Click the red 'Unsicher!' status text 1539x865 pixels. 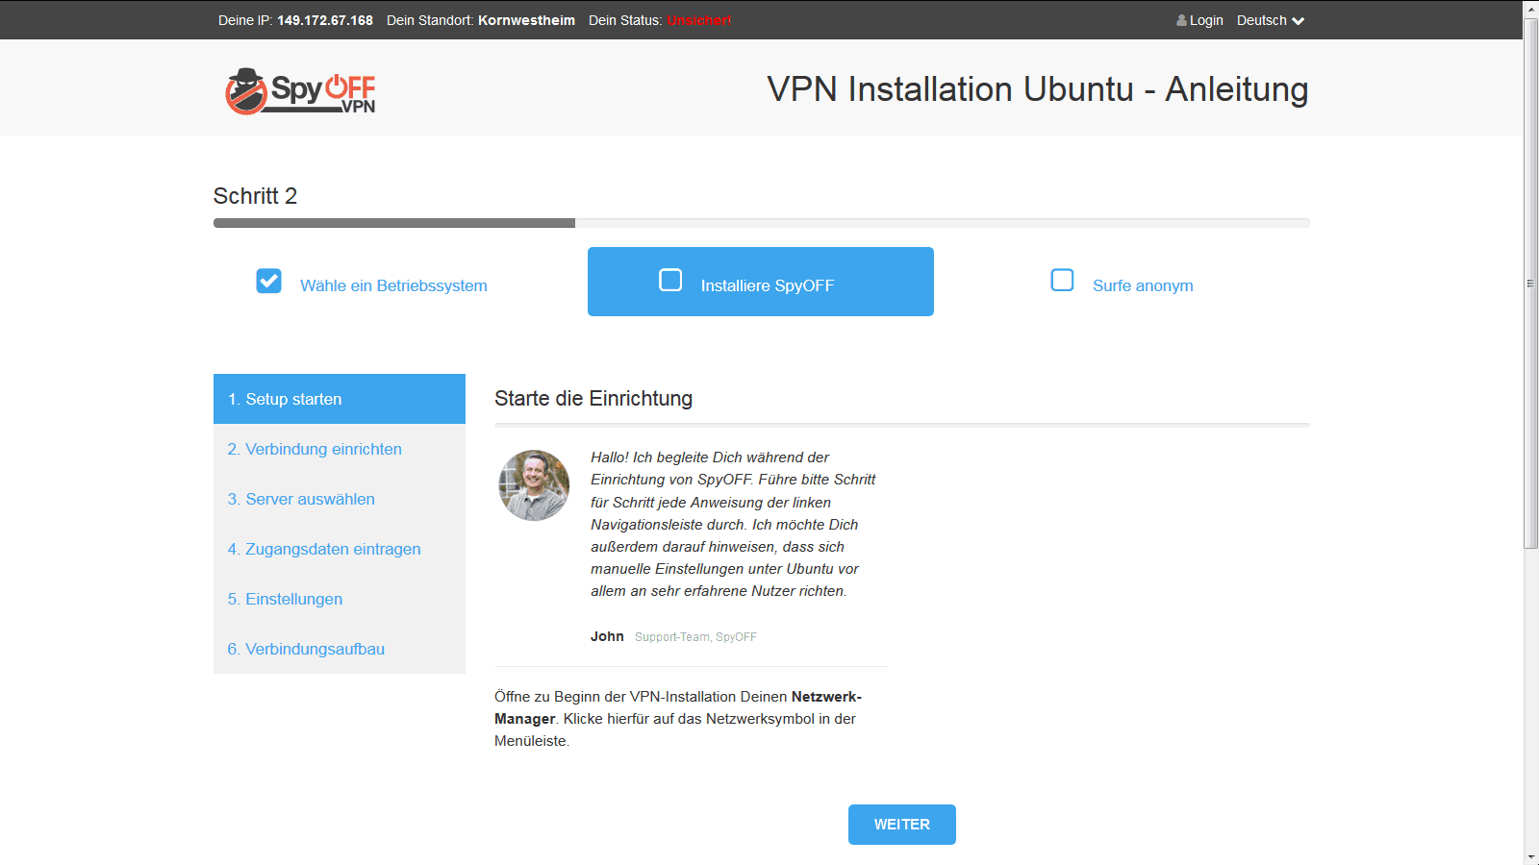pos(699,20)
